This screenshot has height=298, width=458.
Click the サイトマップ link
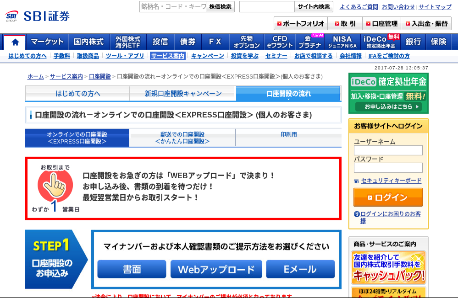point(435,7)
